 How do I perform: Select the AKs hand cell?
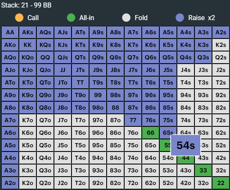tap(28, 32)
